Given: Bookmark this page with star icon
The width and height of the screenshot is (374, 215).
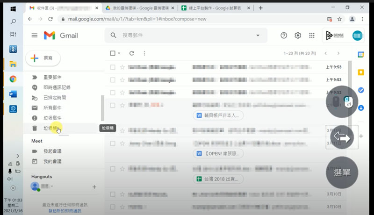Looking at the screenshot, I should 339,19.
